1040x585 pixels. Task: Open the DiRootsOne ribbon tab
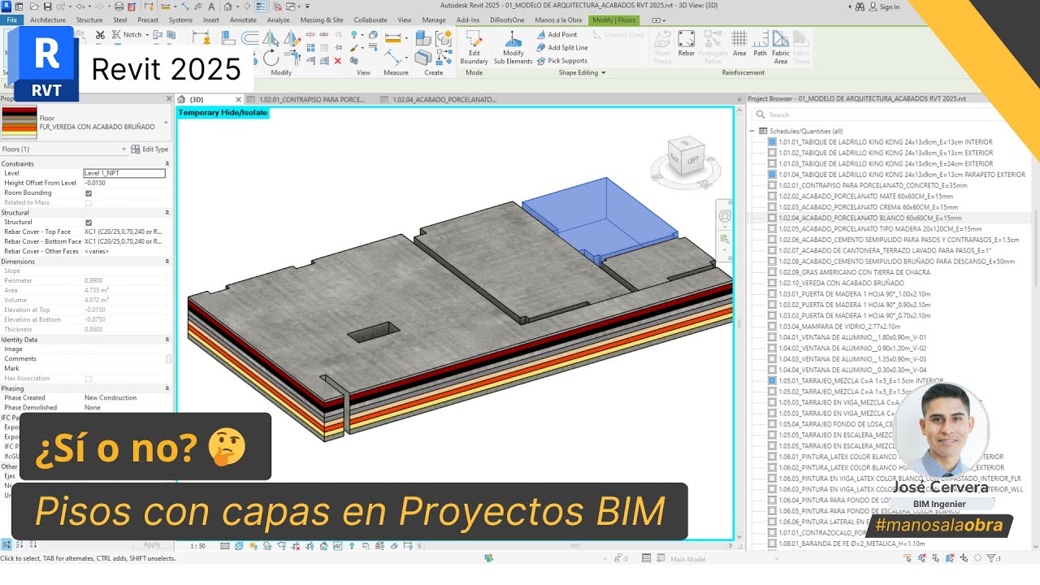(x=507, y=19)
